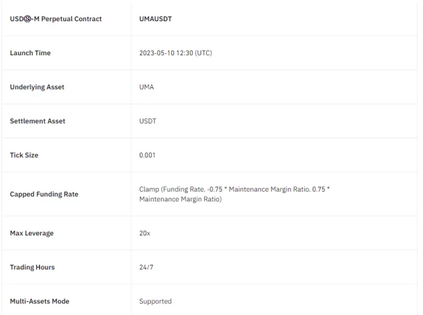Click the Capped Funding Rate label
The image size is (423, 315).
click(44, 194)
